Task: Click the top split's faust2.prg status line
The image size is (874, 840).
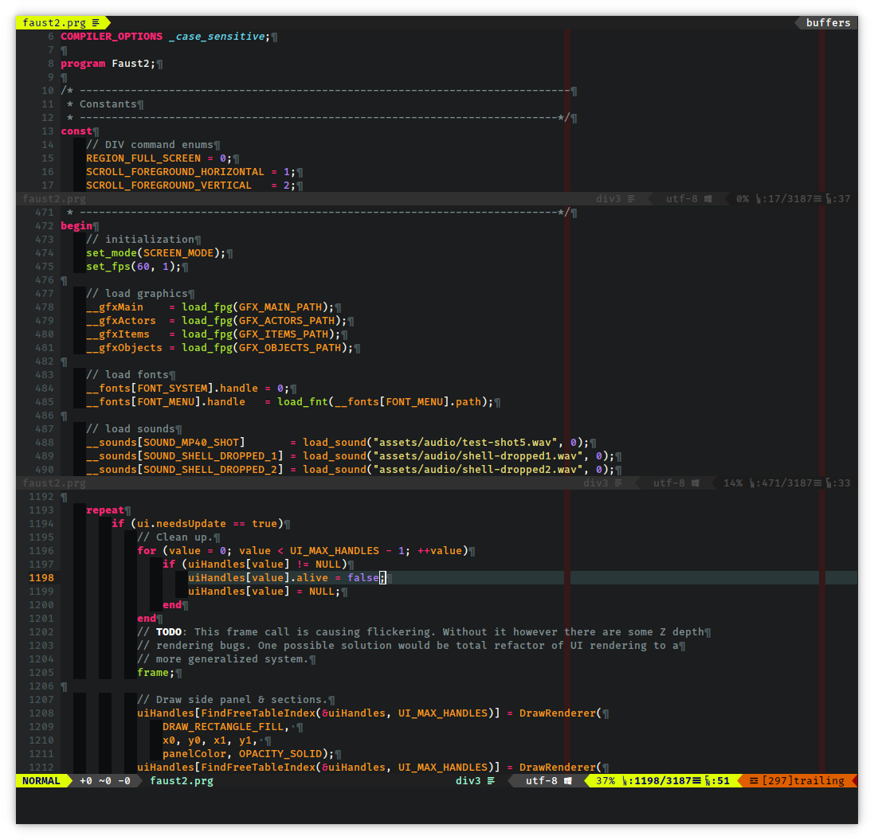Action: click(54, 199)
